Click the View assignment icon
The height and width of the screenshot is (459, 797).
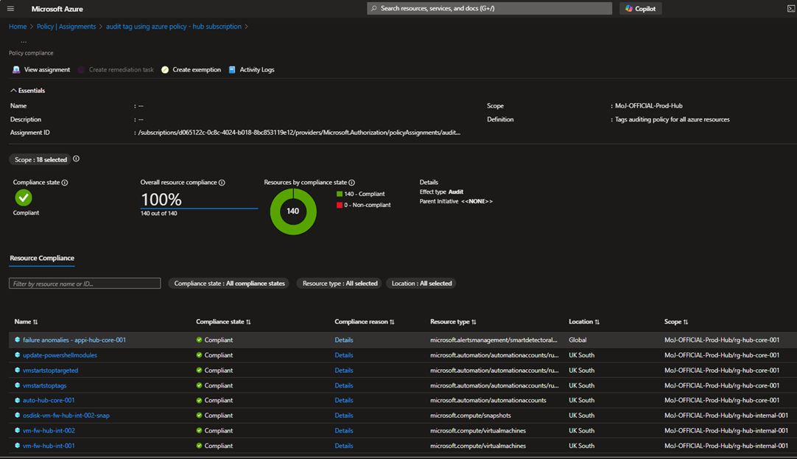16,70
